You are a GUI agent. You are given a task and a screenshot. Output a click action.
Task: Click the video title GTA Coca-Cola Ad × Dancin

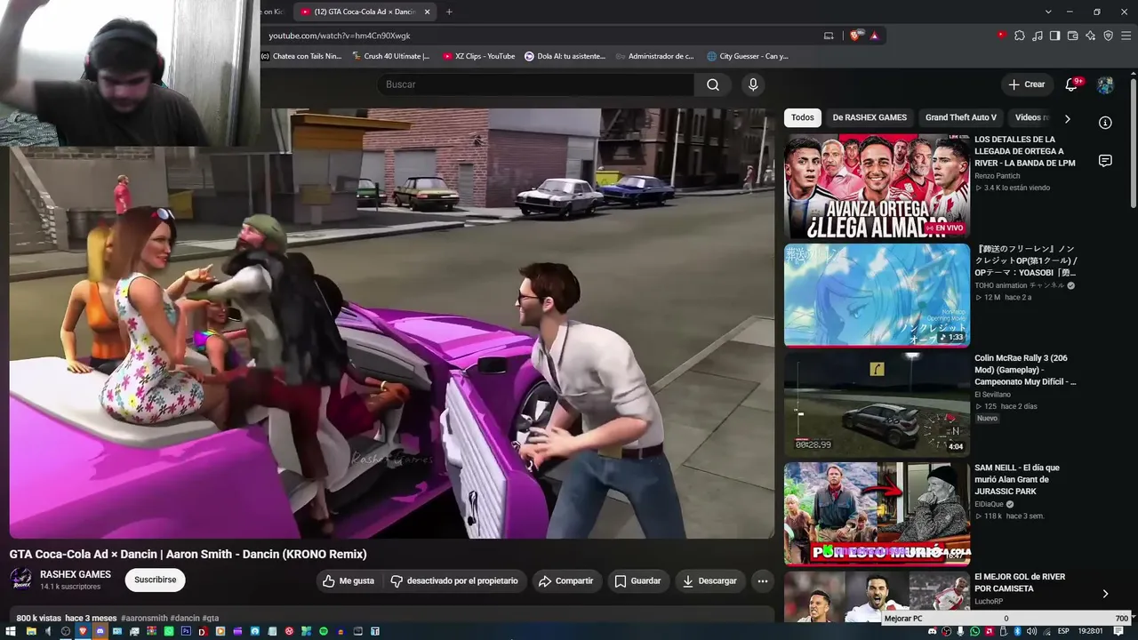click(188, 554)
